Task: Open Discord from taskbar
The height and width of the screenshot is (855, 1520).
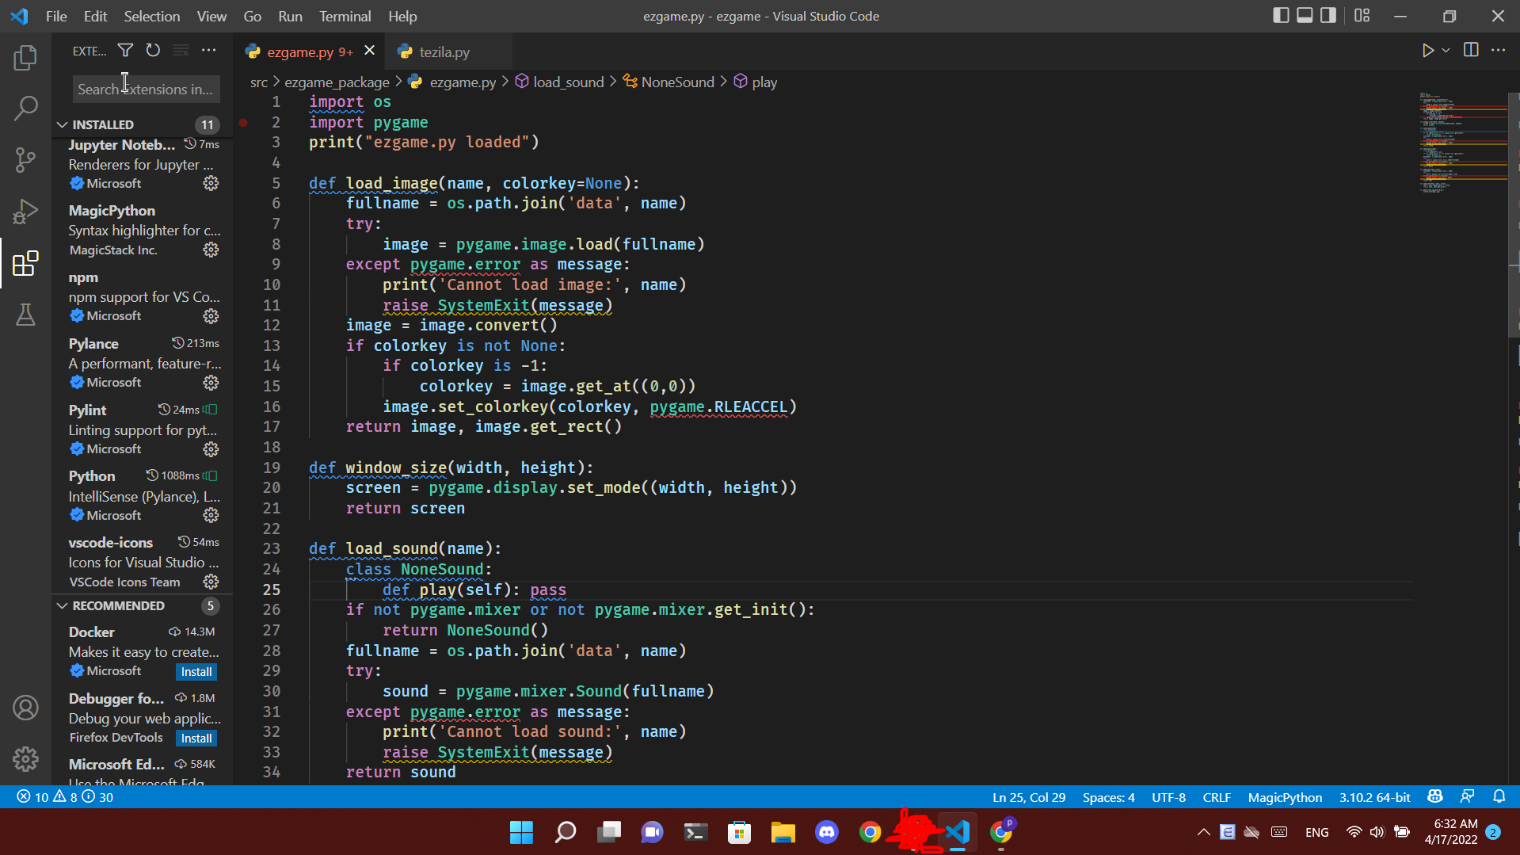Action: tap(827, 832)
